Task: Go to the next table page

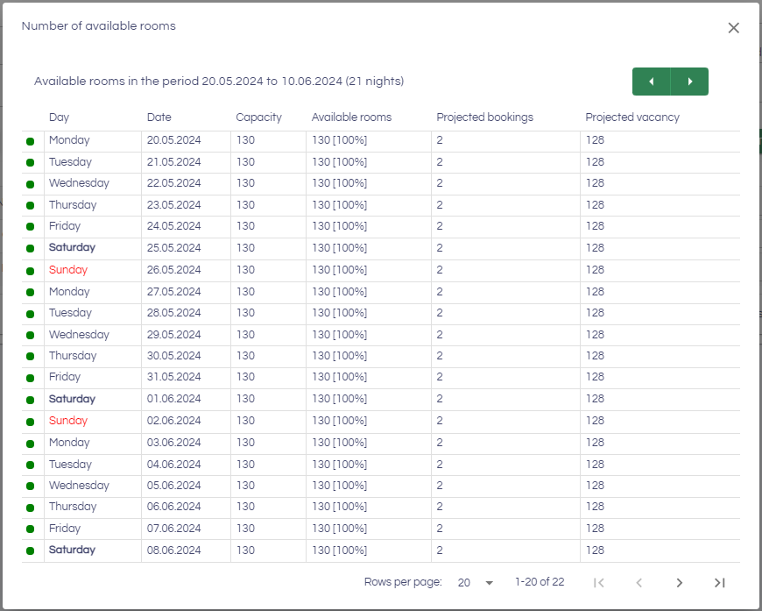Action: coord(679,583)
